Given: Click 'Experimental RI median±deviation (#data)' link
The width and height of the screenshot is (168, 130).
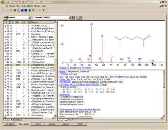Looking at the screenshot, I should pos(80,109).
